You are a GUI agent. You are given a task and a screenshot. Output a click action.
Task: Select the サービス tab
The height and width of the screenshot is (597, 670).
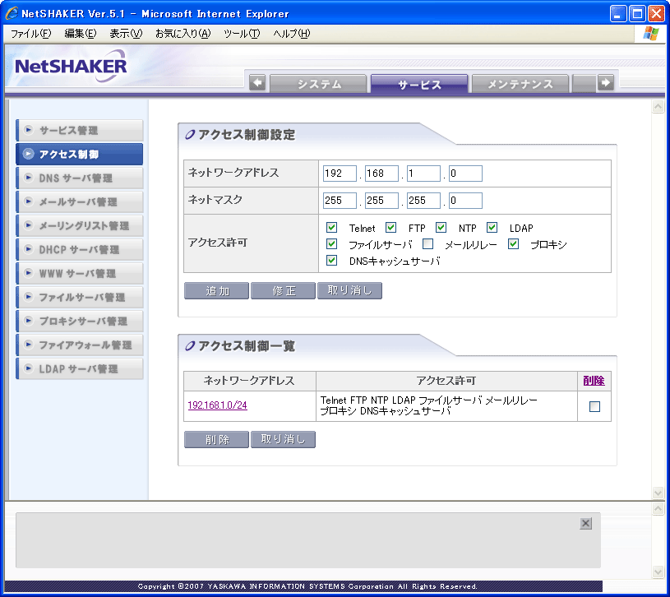(419, 84)
